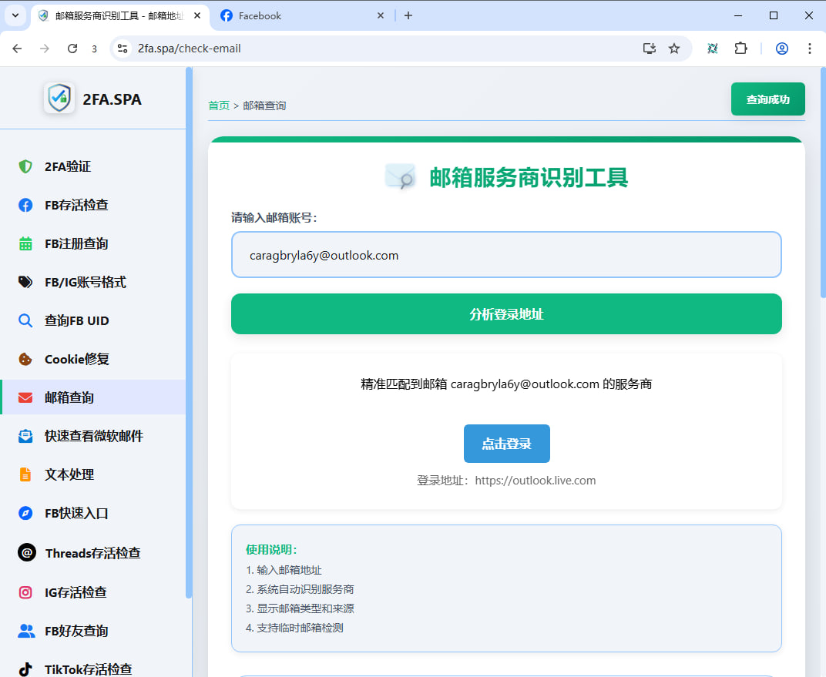Close the 邮箱服务商识别工具 browser tab
This screenshot has width=826, height=677.
197,16
